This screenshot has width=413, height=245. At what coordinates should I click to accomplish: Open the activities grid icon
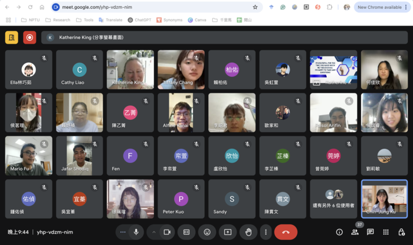[386, 232]
